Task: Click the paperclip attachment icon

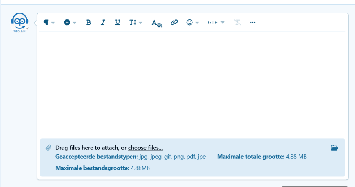Action: (49, 148)
